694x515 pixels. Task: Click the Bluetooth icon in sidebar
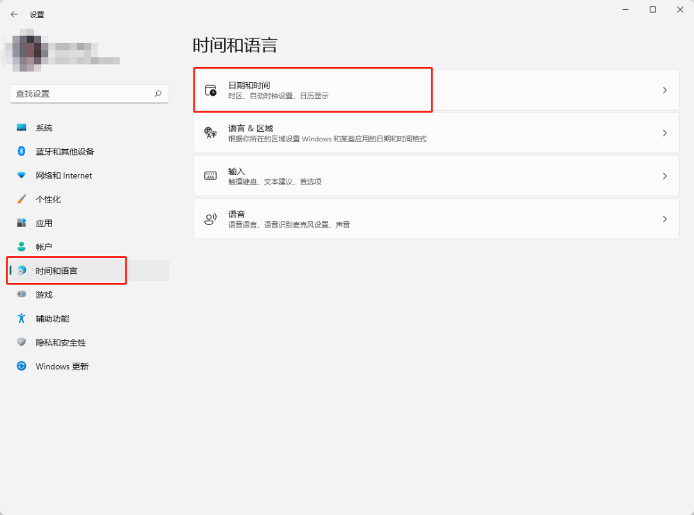21,152
